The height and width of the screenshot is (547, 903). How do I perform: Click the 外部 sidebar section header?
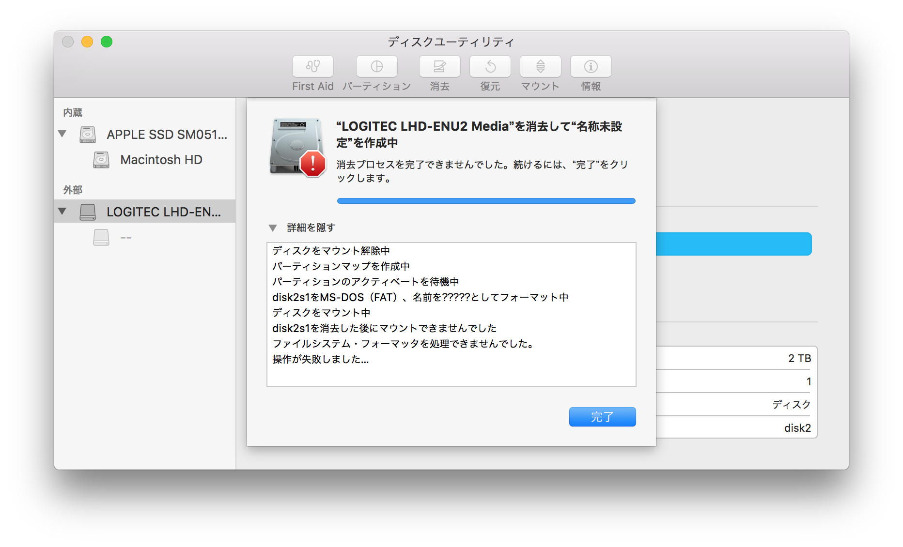coord(73,190)
